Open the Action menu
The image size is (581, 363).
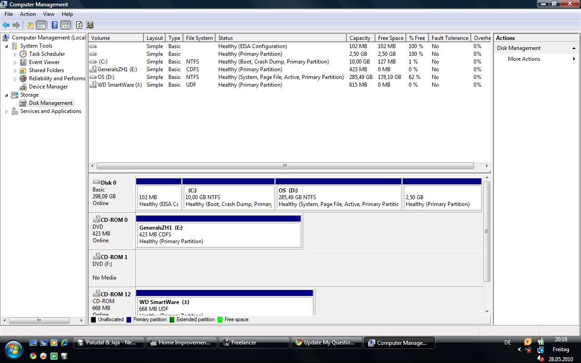[28, 14]
